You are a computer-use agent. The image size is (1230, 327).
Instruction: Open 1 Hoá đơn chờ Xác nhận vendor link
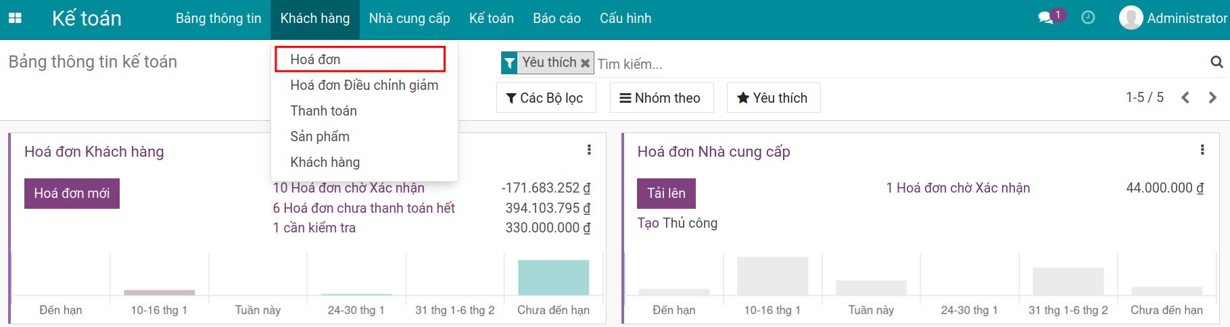958,188
